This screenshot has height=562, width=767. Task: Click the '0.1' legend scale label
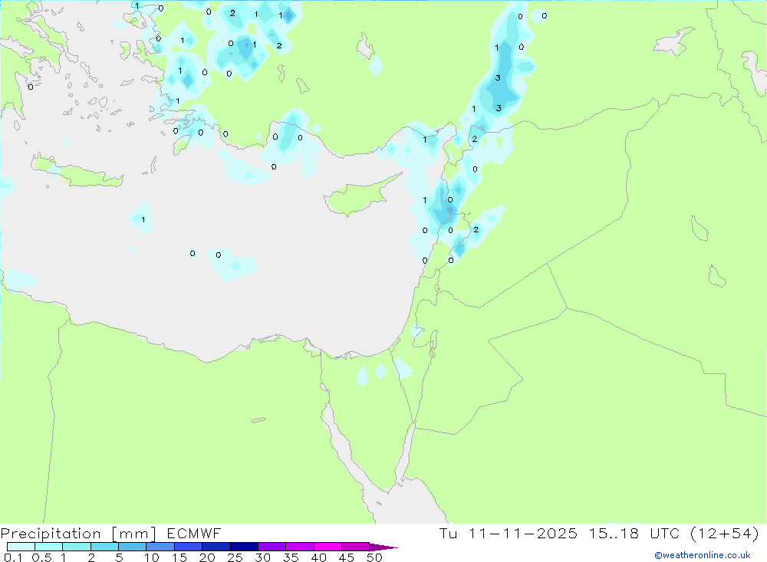point(14,557)
